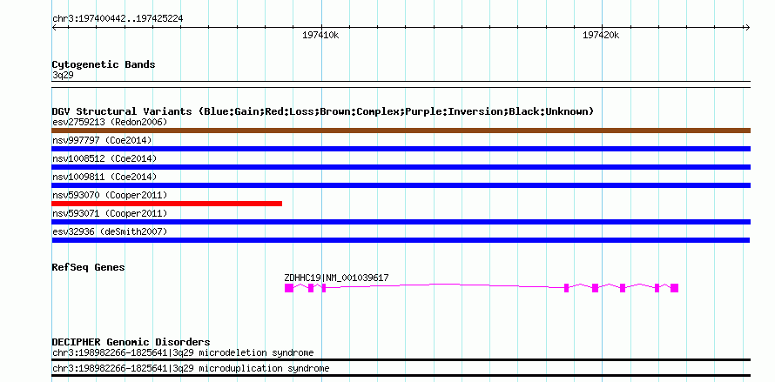
Task: Click the black bar under microdeletion syndrome
Action: coord(401,359)
